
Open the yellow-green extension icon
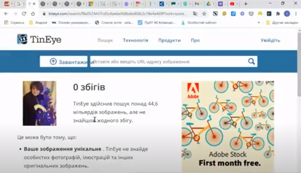(x=260, y=14)
